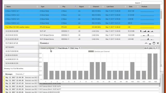The width and height of the screenshot is (166, 93).
Task: Select device 34:02:86:00:AD:BB
Action: [x=82, y=31]
